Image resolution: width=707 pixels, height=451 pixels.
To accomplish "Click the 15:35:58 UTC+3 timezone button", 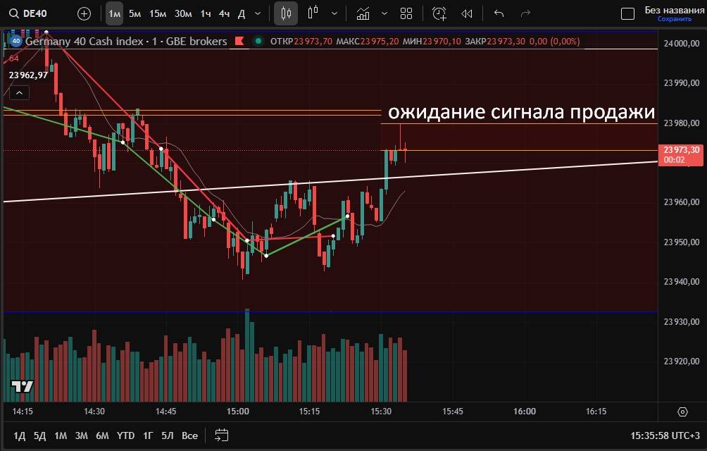I will tap(665, 435).
